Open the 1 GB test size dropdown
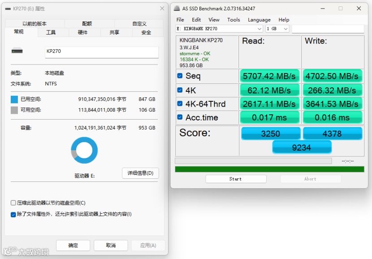Image resolution: width=372 pixels, height=259 pixels. click(x=277, y=29)
